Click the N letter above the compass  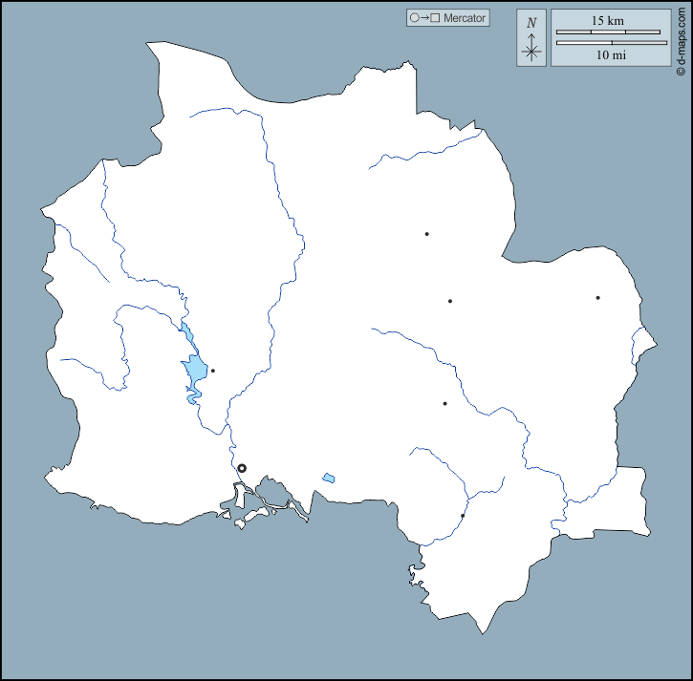[531, 23]
